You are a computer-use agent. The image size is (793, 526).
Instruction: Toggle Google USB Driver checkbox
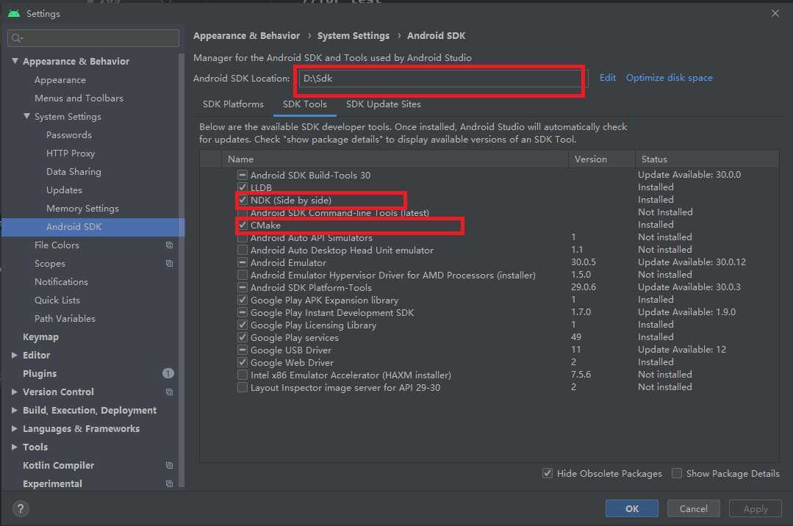tap(243, 350)
